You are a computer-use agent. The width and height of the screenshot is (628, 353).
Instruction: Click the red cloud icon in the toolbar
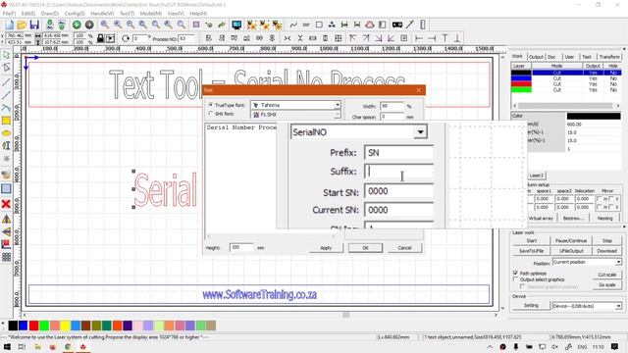pyautogui.click(x=370, y=25)
